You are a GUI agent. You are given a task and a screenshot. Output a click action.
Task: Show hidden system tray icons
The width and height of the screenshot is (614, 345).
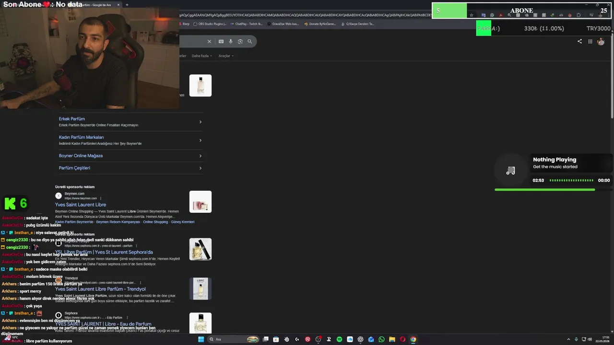(x=569, y=339)
